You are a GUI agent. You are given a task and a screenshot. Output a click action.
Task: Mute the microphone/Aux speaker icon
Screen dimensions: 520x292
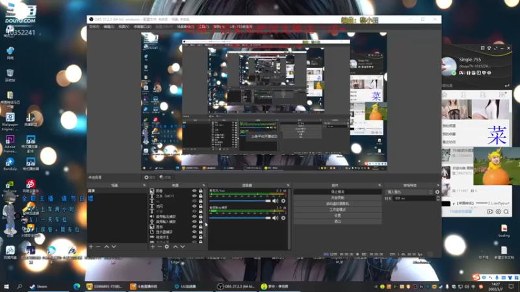coord(275,201)
